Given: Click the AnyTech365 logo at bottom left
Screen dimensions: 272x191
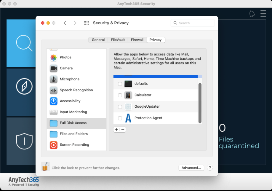Looking at the screenshot, I should [23, 182].
